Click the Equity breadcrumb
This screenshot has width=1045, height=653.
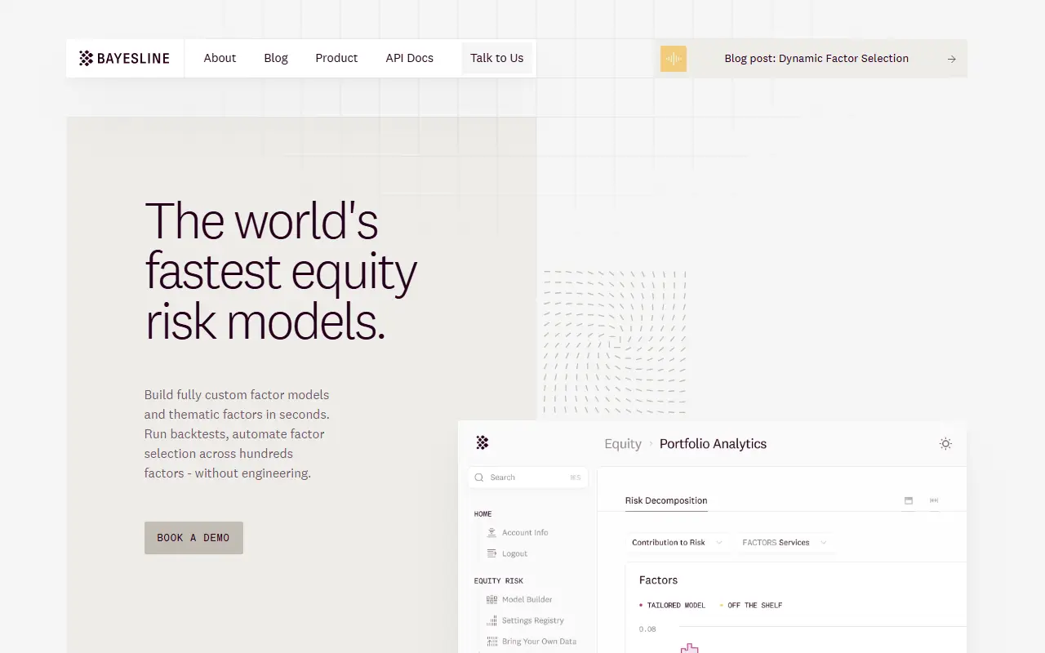point(623,444)
